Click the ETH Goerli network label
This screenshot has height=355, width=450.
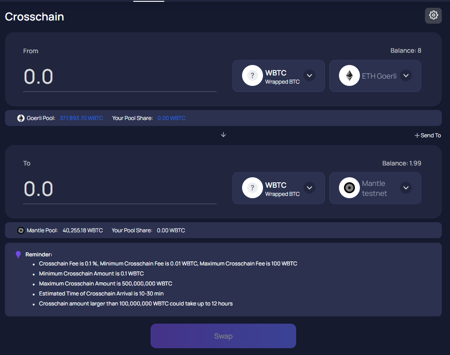(x=379, y=76)
